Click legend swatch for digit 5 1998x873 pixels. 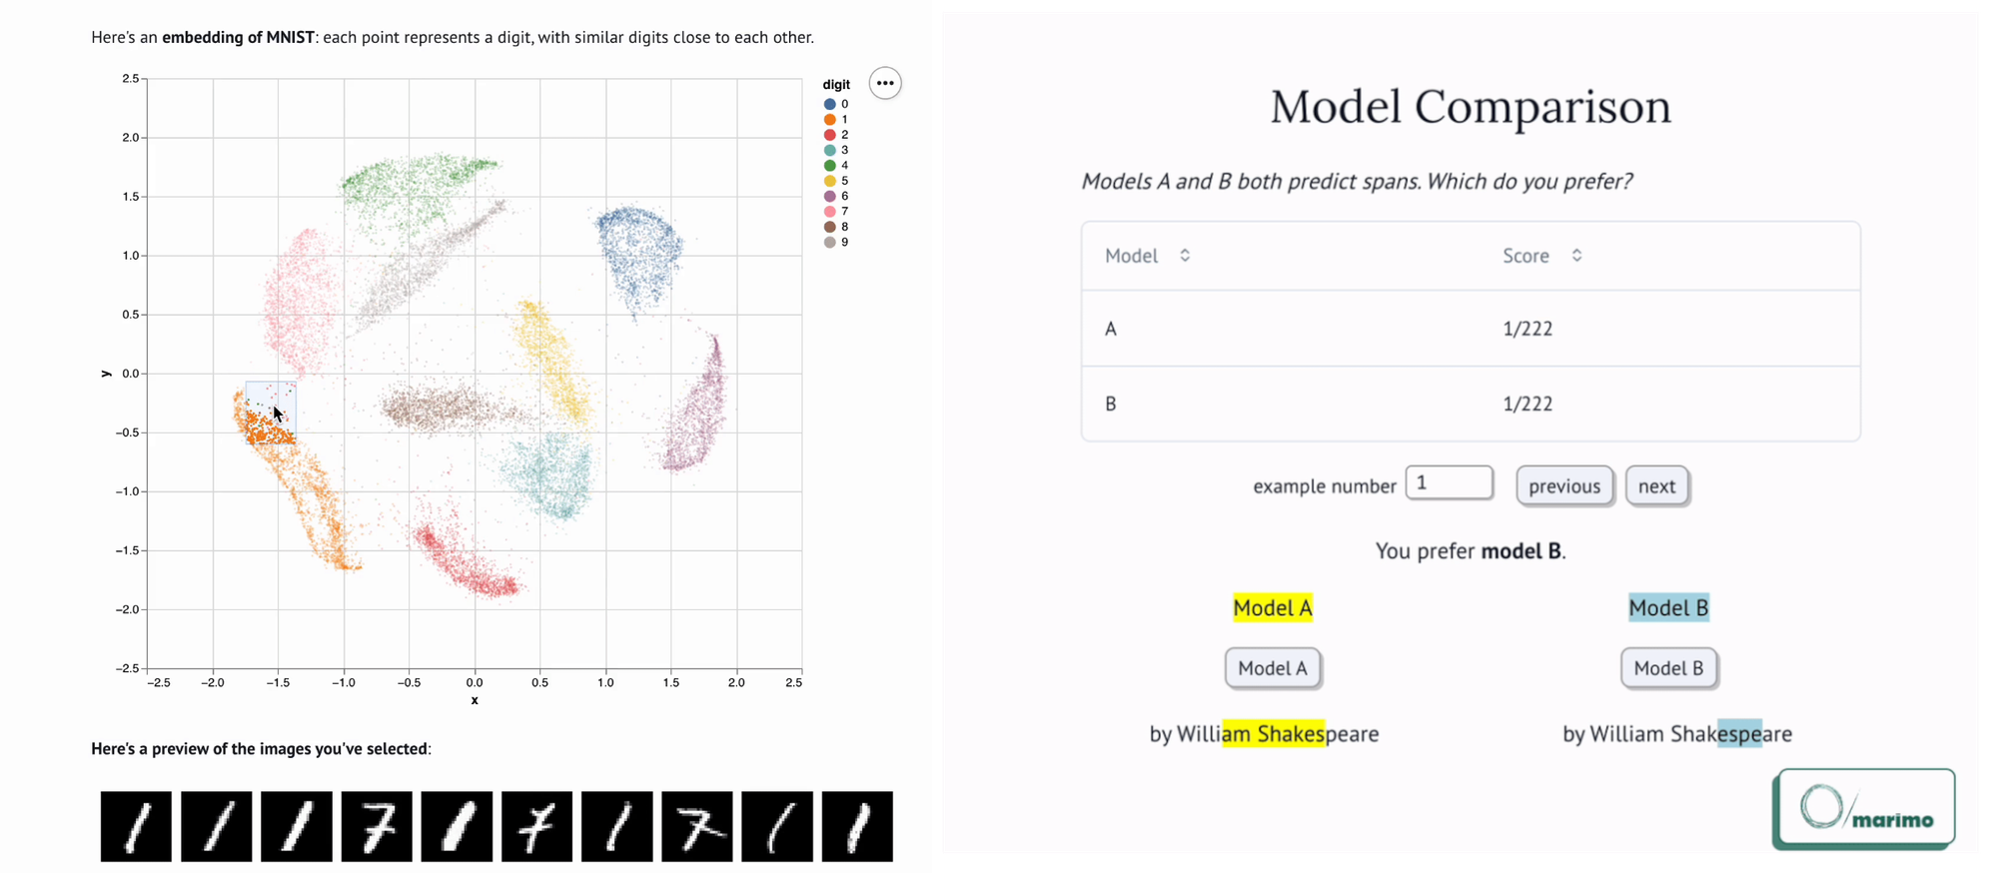[829, 181]
